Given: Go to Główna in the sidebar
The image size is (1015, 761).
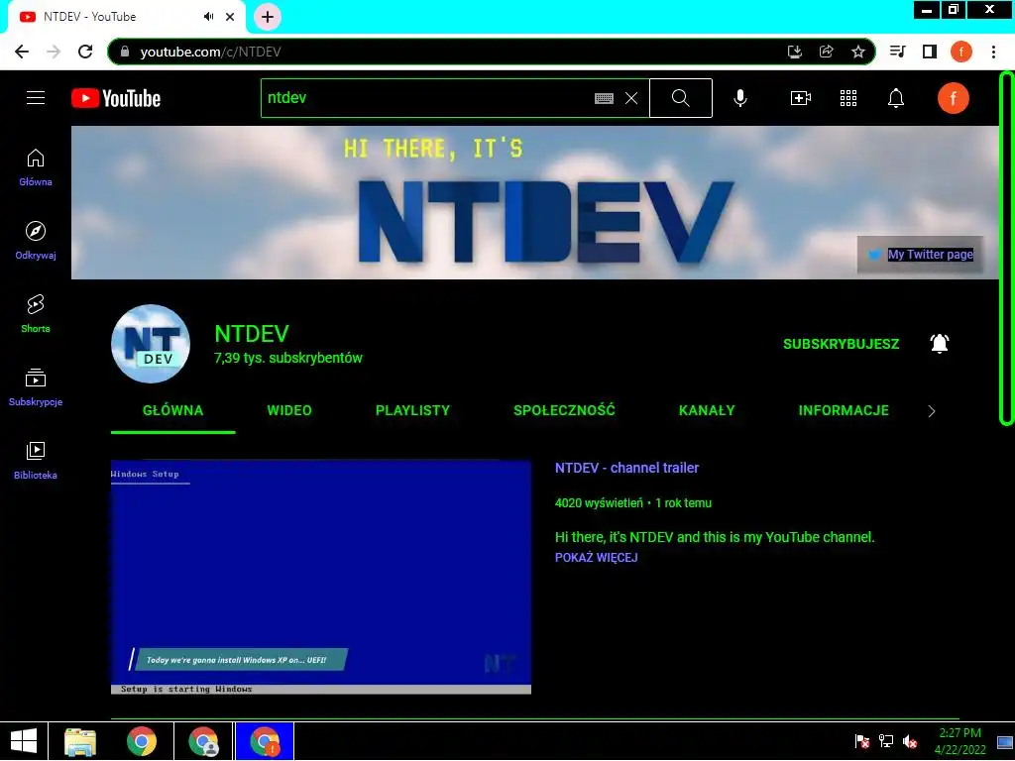Looking at the screenshot, I should (x=36, y=167).
